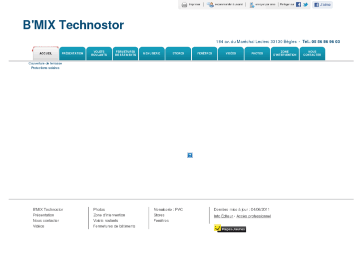Open the Photos tab

[x=257, y=53]
